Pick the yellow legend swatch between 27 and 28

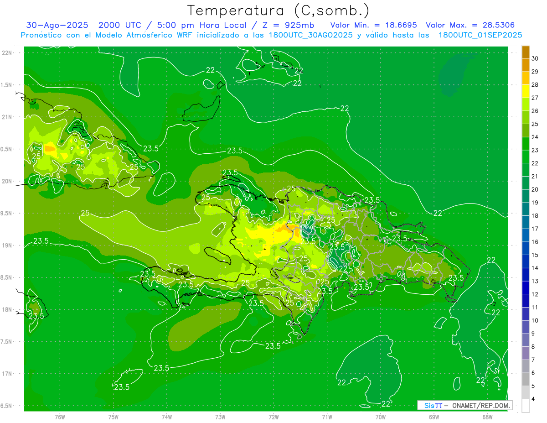pos(526,91)
